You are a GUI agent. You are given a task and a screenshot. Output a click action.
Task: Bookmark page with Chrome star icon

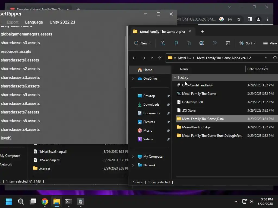(239, 19)
